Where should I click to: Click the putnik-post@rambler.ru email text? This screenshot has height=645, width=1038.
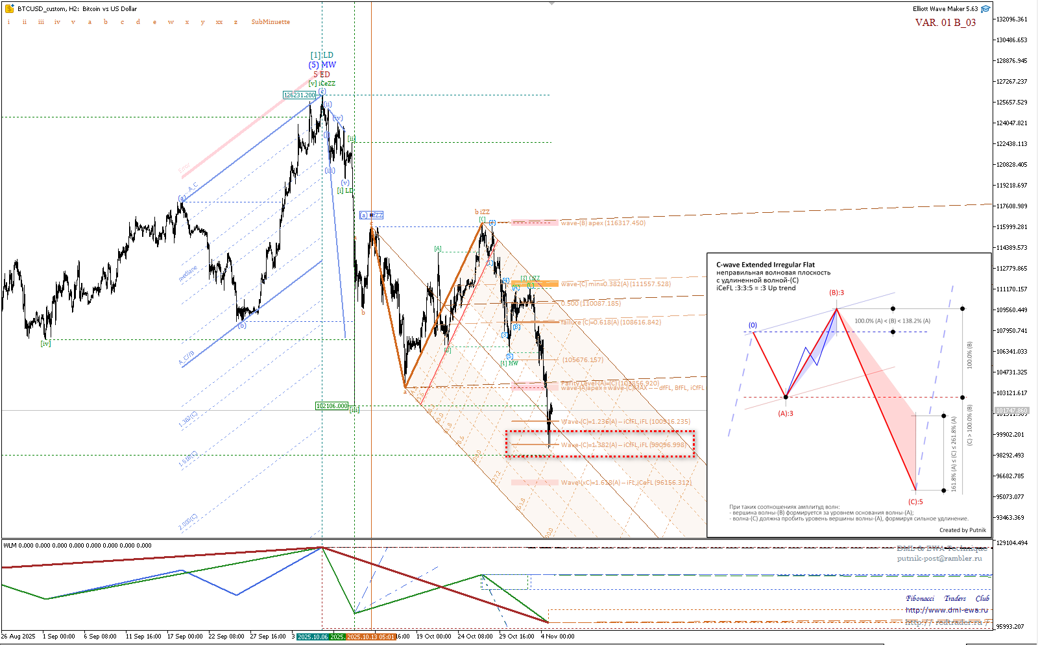coord(939,558)
